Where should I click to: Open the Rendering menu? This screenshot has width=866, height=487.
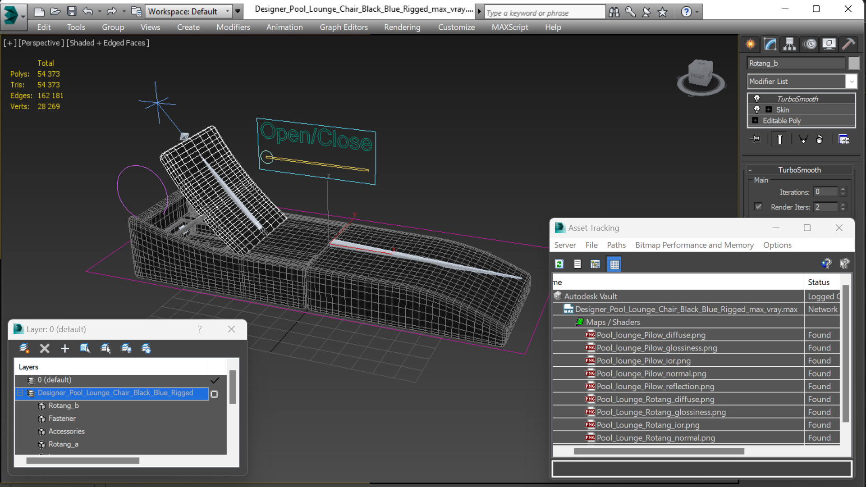coord(402,27)
